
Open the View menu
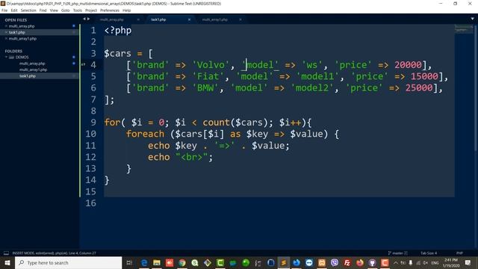click(54, 10)
